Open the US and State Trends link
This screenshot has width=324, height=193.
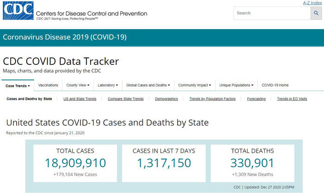(80, 99)
